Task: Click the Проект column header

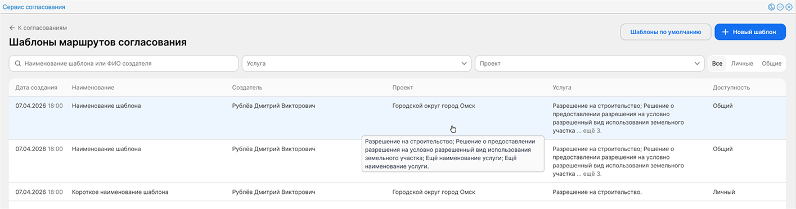Action: pos(403,88)
